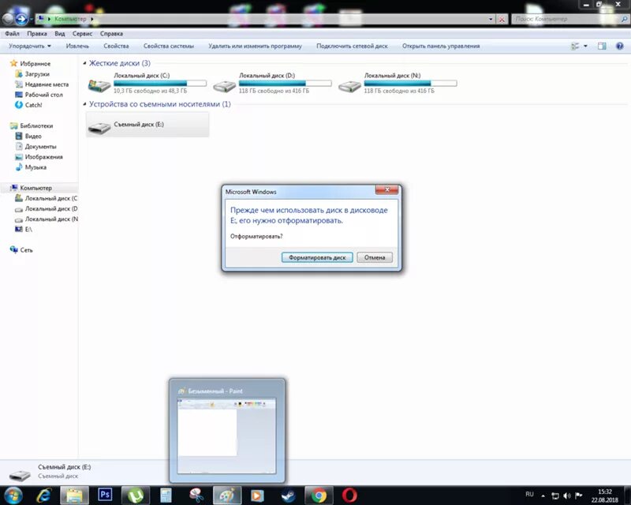Click the Компьютер address bar path
The image size is (631, 505).
pos(70,19)
